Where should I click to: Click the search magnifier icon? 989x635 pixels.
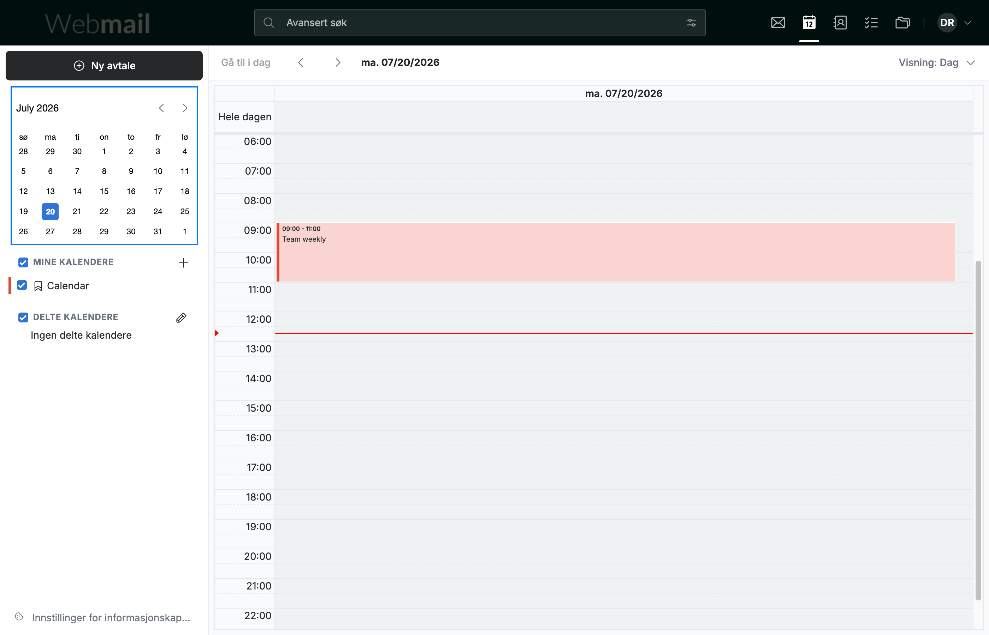pos(269,23)
